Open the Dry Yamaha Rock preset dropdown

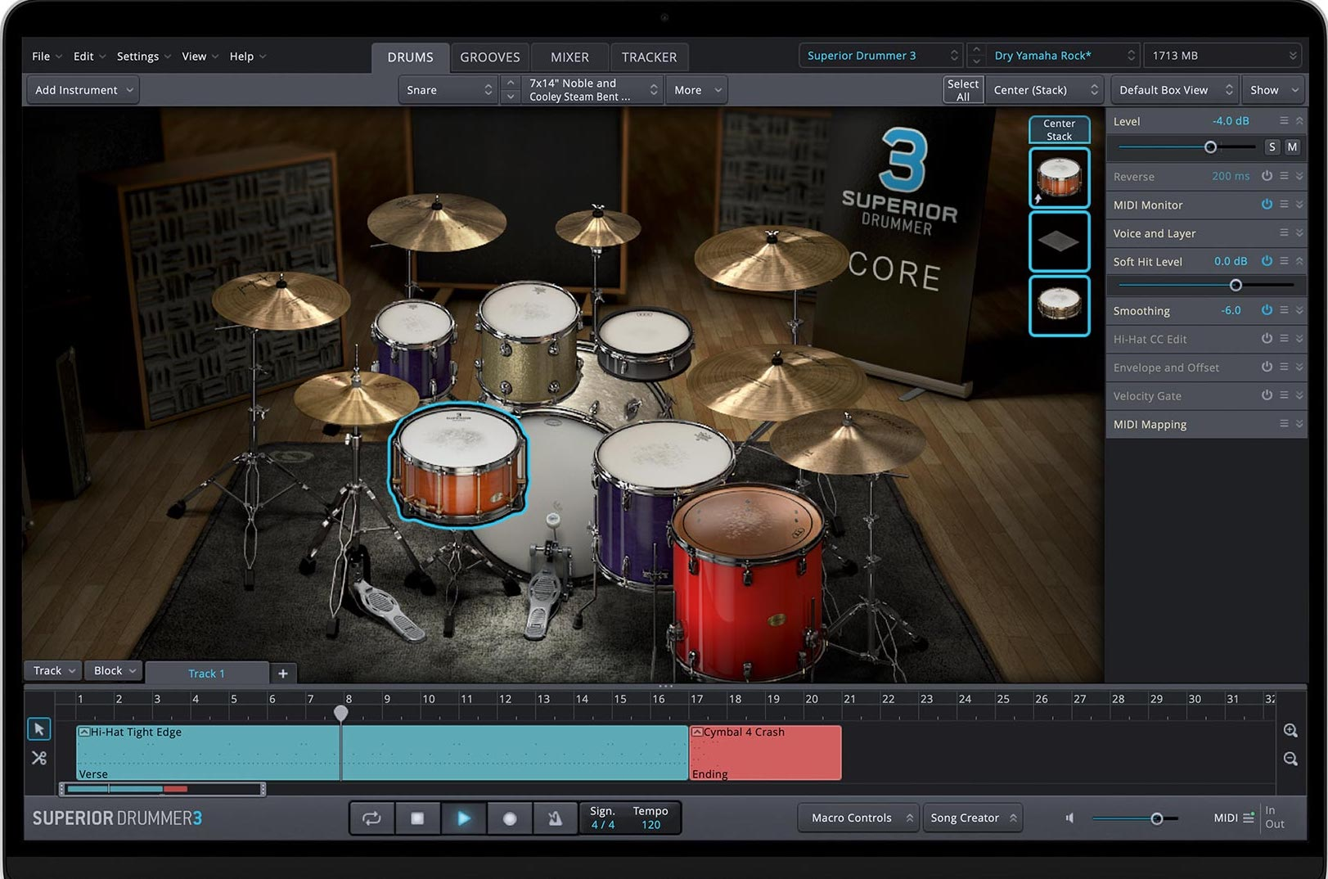point(1063,56)
